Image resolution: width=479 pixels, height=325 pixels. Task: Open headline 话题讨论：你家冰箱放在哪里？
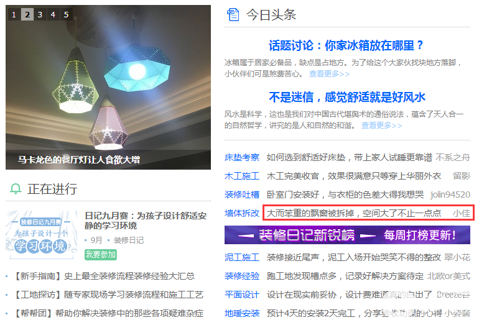click(x=346, y=45)
